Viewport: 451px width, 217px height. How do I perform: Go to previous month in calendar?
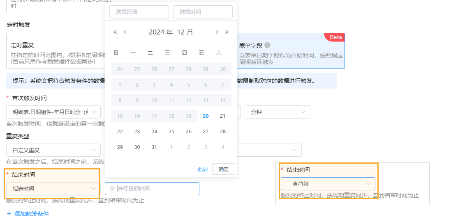coord(125,32)
